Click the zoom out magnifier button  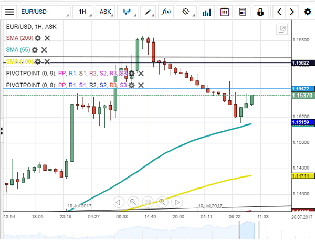point(133,202)
